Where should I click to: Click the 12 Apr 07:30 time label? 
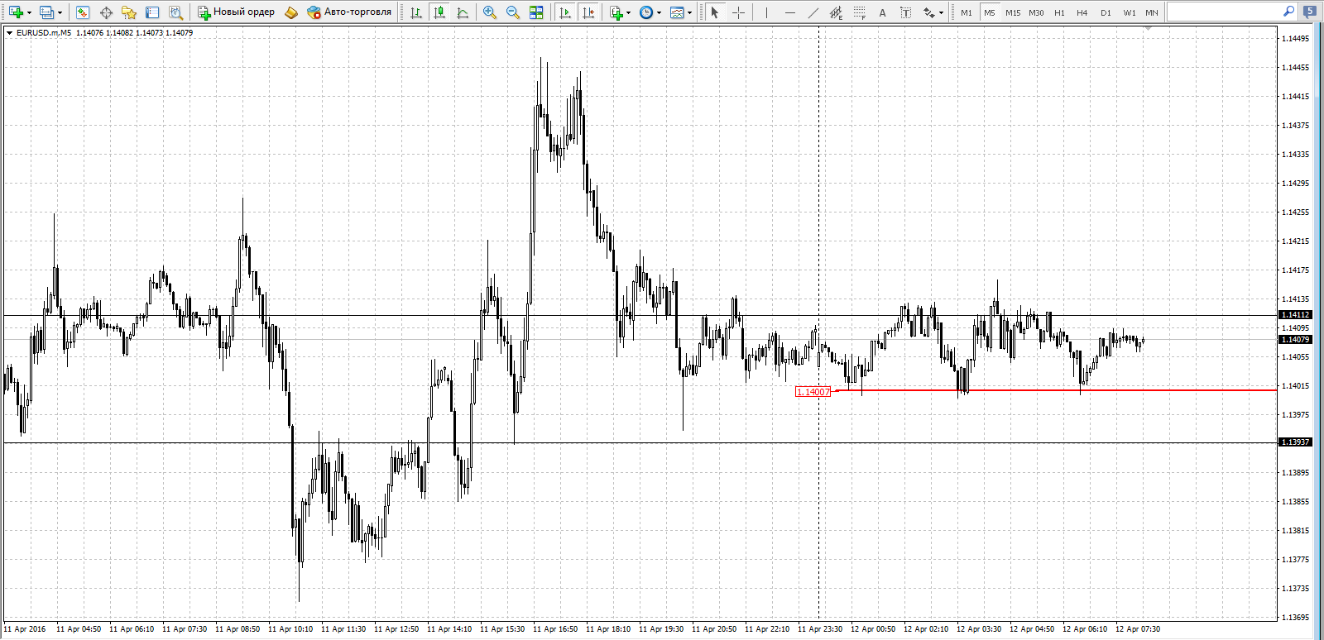pyautogui.click(x=1138, y=629)
